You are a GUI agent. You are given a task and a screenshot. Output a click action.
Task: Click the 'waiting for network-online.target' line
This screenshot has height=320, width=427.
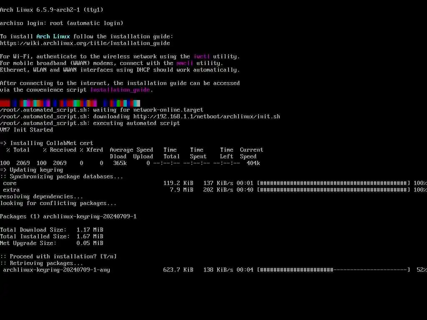click(x=102, y=110)
